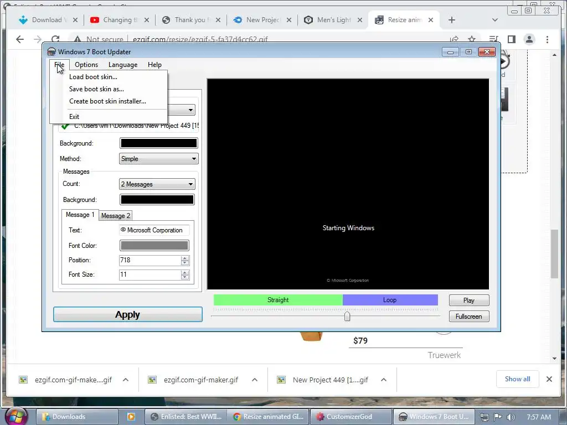This screenshot has width=567, height=425.
Task: Click the green checkmark beside file path
Action: tap(65, 126)
